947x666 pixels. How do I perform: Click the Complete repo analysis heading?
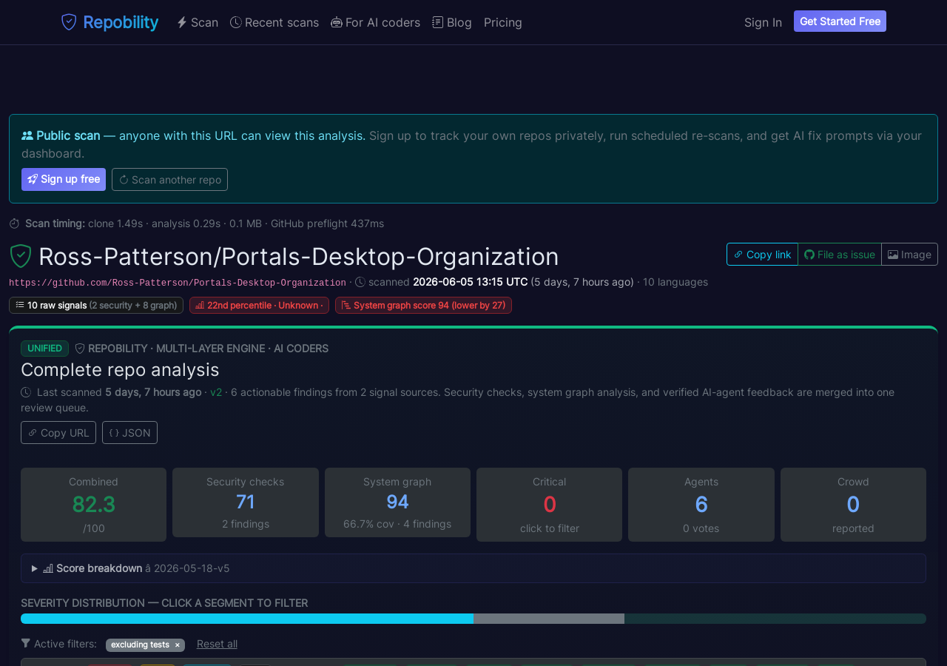point(120,369)
